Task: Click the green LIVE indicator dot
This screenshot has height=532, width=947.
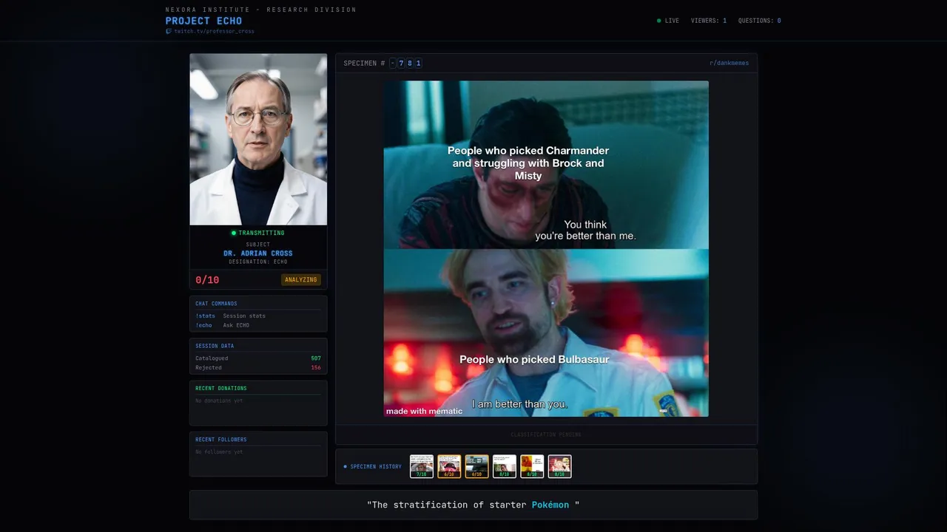Action: pos(659,21)
